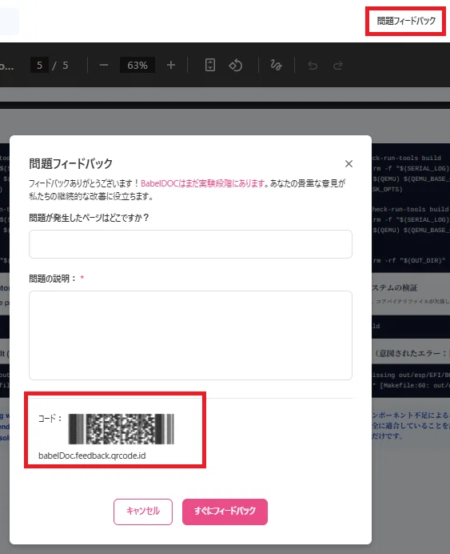Click the pink BabelDOC experimental stage text
This screenshot has width=450, height=554.
point(203,183)
